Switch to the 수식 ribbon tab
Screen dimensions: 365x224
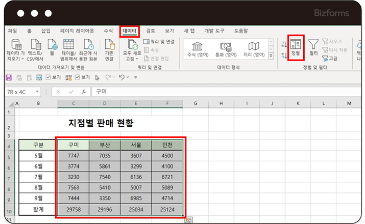pyautogui.click(x=108, y=31)
